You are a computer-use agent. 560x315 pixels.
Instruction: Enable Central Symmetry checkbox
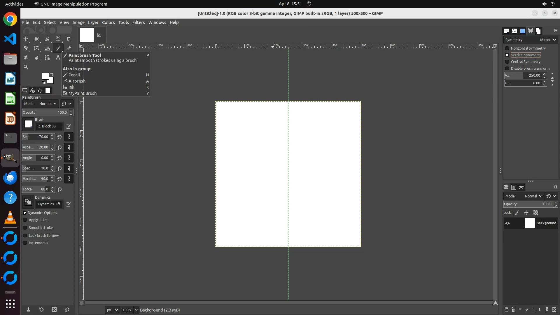click(507, 62)
